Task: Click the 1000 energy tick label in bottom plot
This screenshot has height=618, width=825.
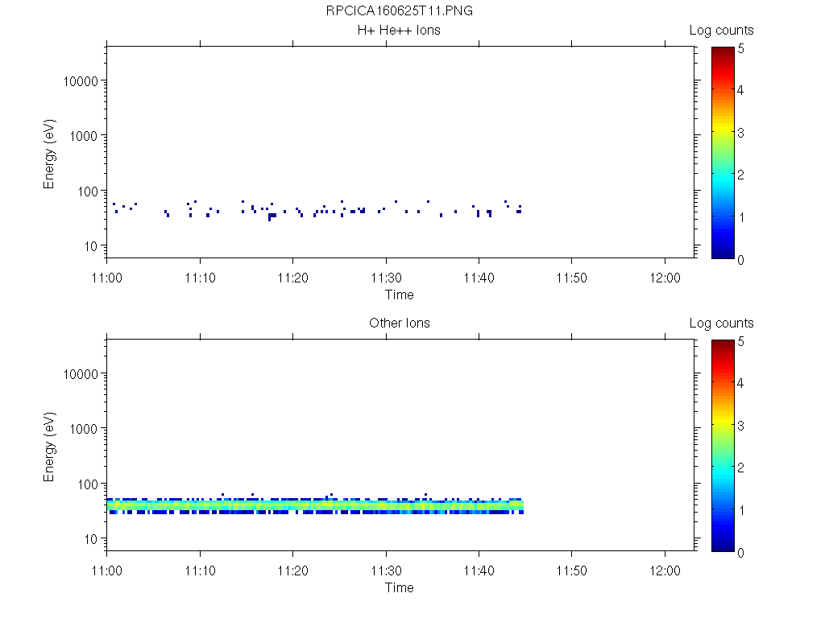Action: [84, 429]
